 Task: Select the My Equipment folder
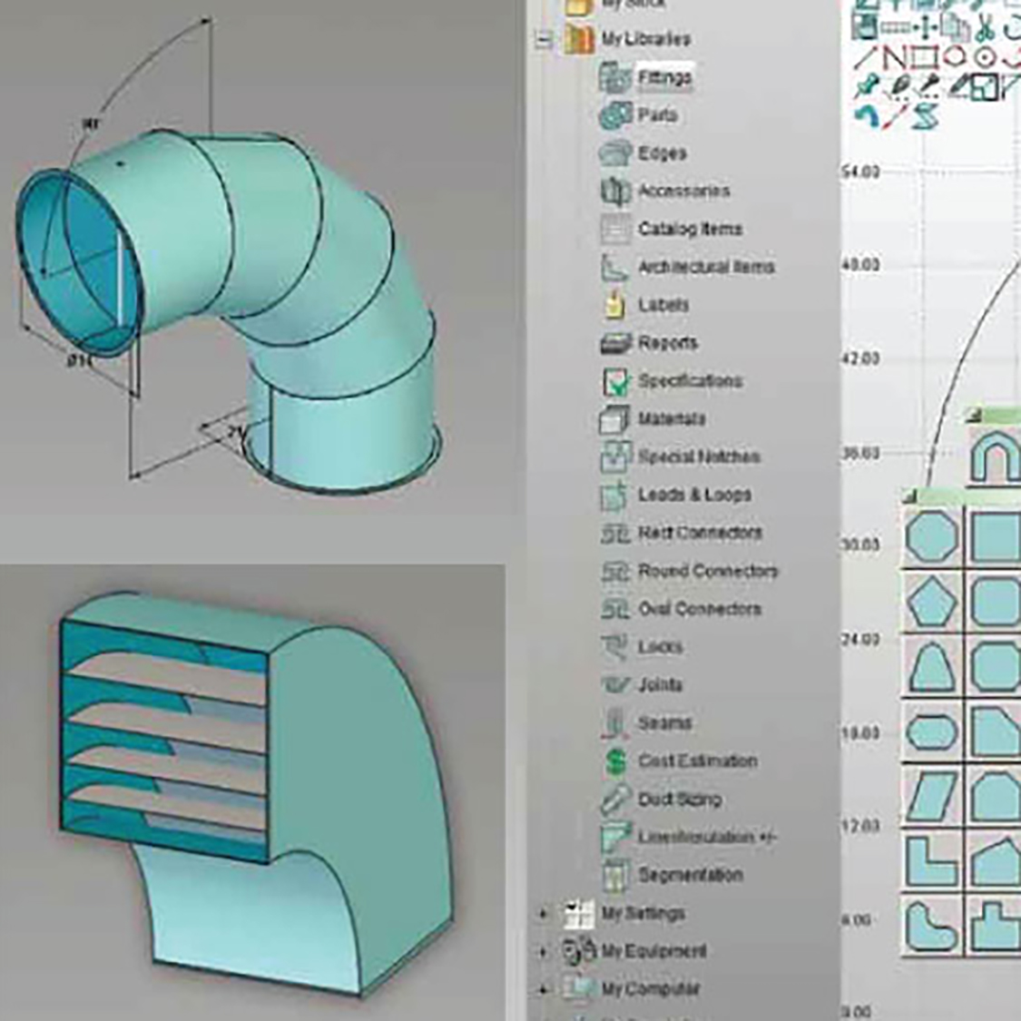635,951
